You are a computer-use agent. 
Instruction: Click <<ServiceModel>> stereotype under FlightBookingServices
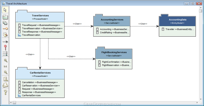click(114, 56)
